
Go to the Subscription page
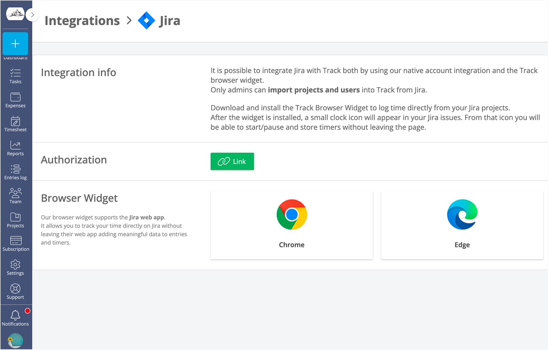click(x=16, y=244)
